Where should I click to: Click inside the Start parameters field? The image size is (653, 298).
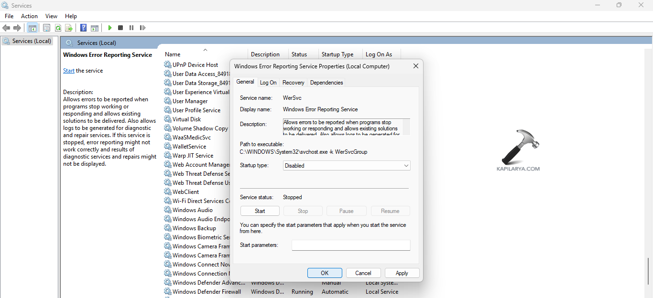point(350,245)
